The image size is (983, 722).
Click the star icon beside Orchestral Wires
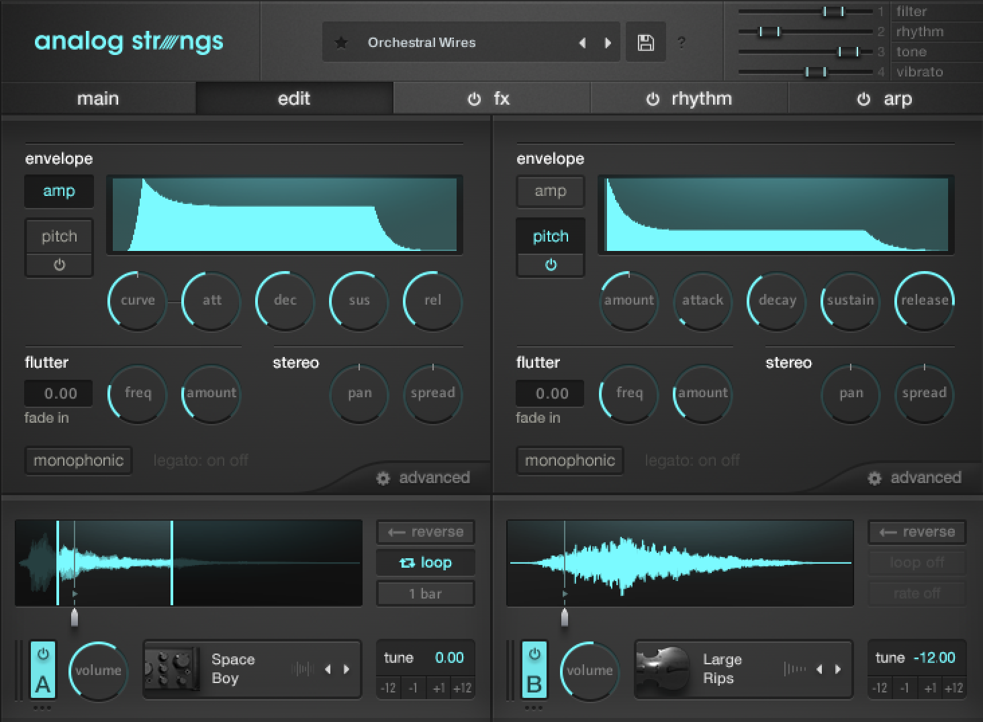point(342,42)
